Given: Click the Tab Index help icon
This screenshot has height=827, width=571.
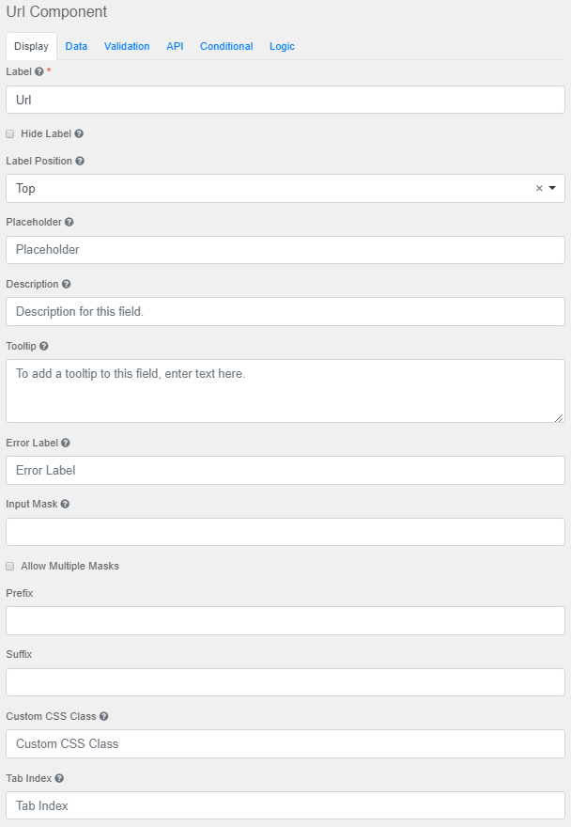Looking at the screenshot, I should tap(57, 778).
